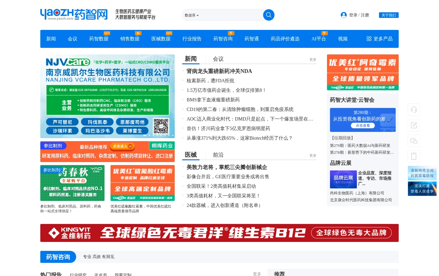Screen dimensions: 439x276
Task: Click the customer service headset icon
Action: (414, 110)
